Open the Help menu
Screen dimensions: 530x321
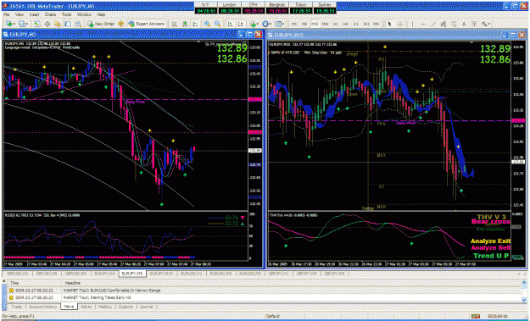pyautogui.click(x=101, y=15)
